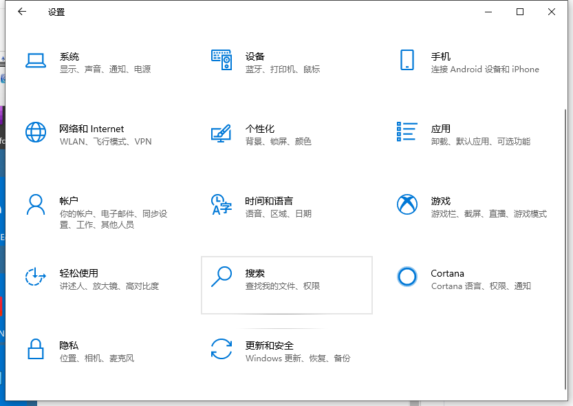Screen dimensions: 573x406
Task: Click the vertical scrollbar of settings window
Action: point(565,248)
